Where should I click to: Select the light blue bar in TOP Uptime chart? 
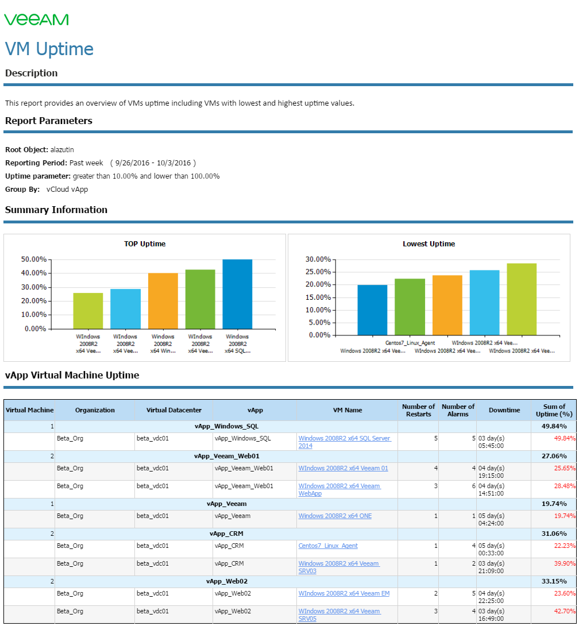pyautogui.click(x=125, y=309)
